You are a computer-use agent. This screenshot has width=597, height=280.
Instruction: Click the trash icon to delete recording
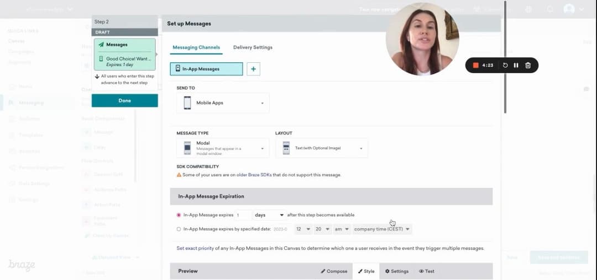528,65
